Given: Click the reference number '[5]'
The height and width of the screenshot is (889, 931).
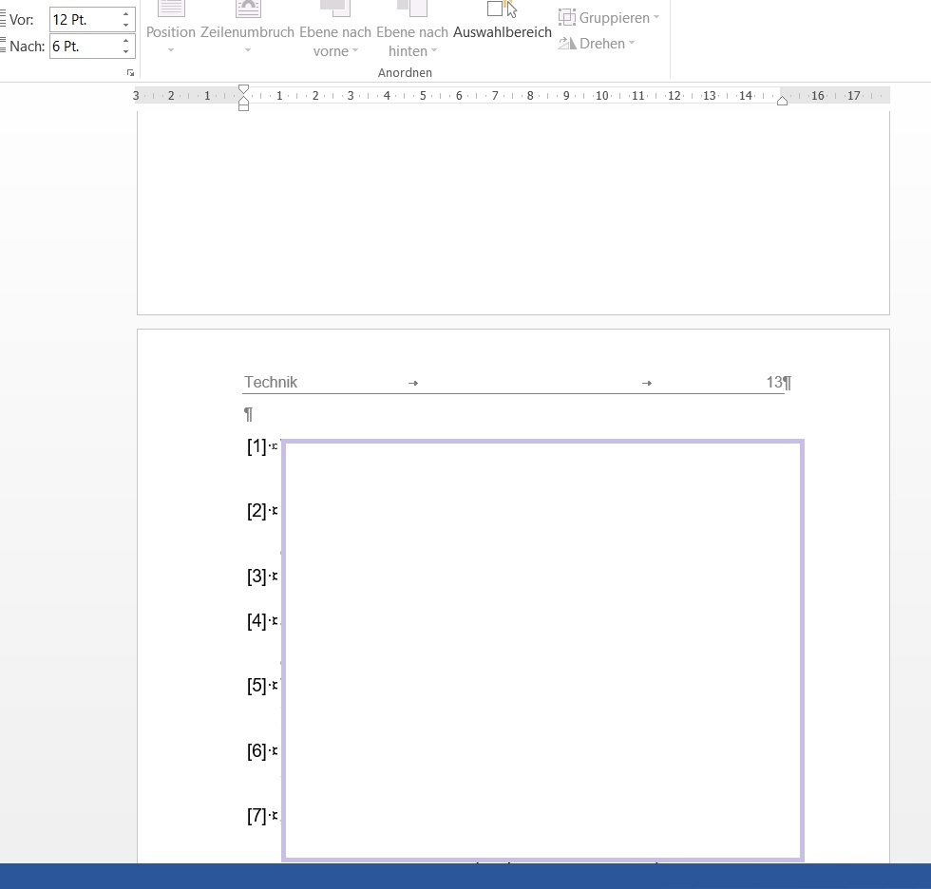Looking at the screenshot, I should (256, 686).
